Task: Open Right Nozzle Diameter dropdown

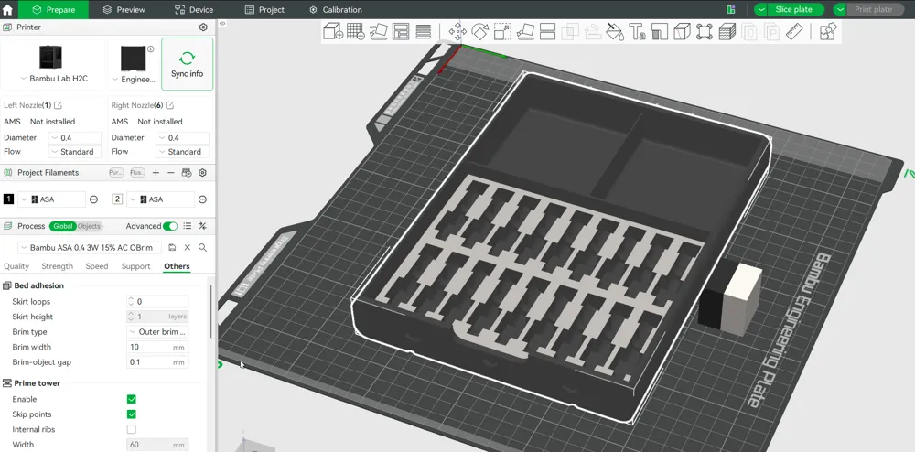Action: pyautogui.click(x=183, y=138)
